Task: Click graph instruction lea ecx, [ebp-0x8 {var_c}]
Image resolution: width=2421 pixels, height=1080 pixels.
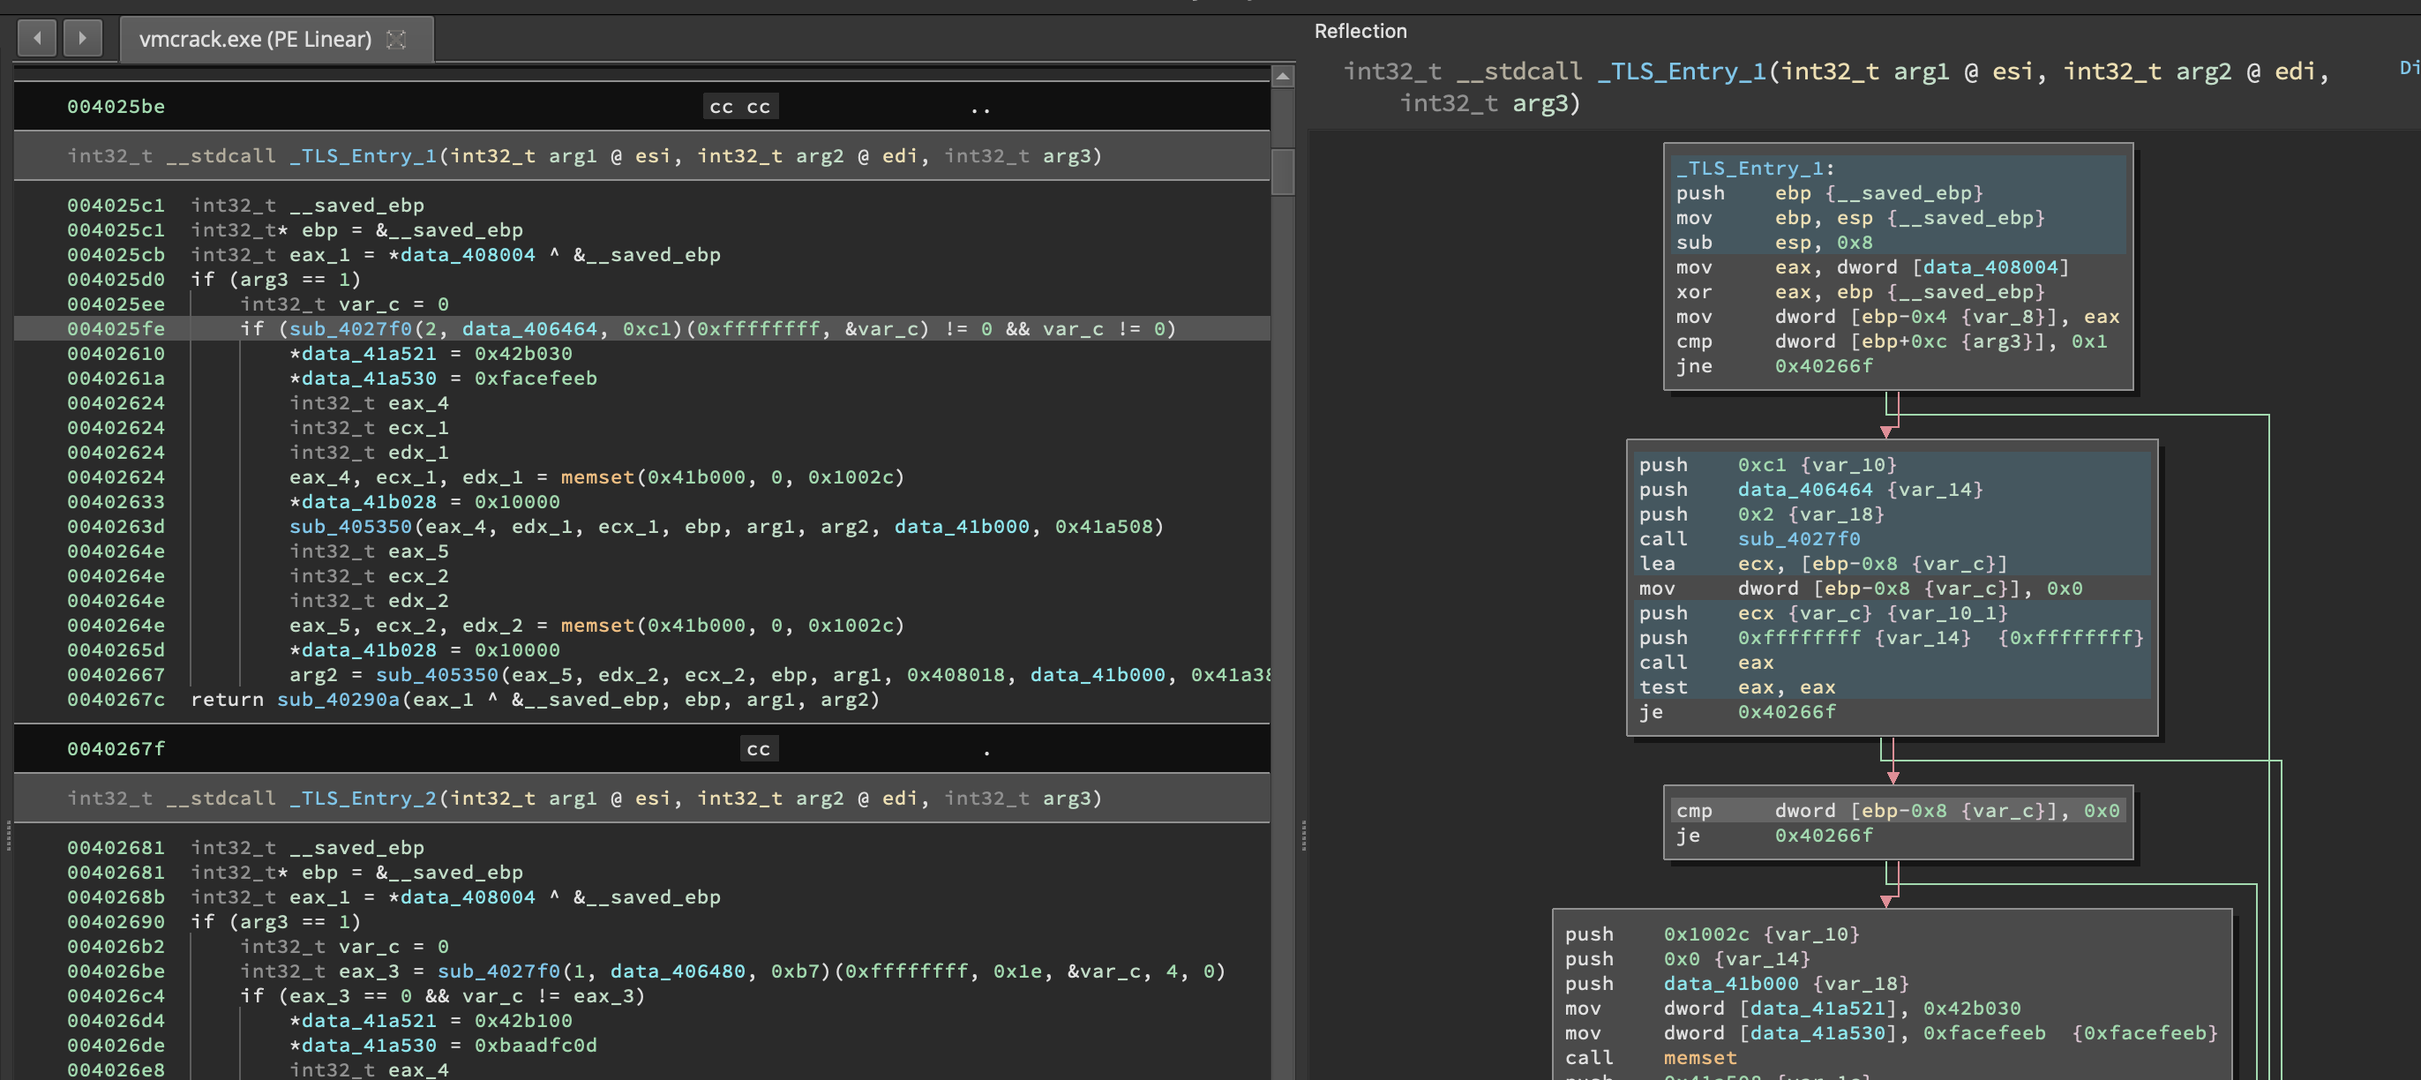Action: tap(1824, 563)
